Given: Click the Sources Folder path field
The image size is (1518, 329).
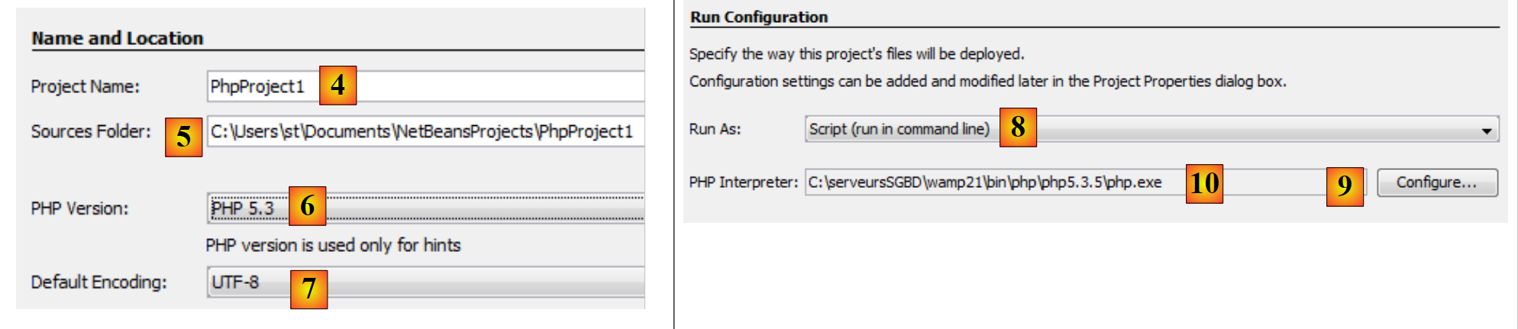Looking at the screenshot, I should pyautogui.click(x=421, y=131).
